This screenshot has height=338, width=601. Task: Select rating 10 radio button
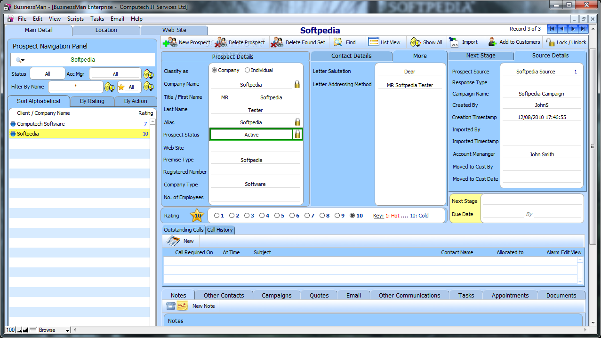click(x=353, y=216)
